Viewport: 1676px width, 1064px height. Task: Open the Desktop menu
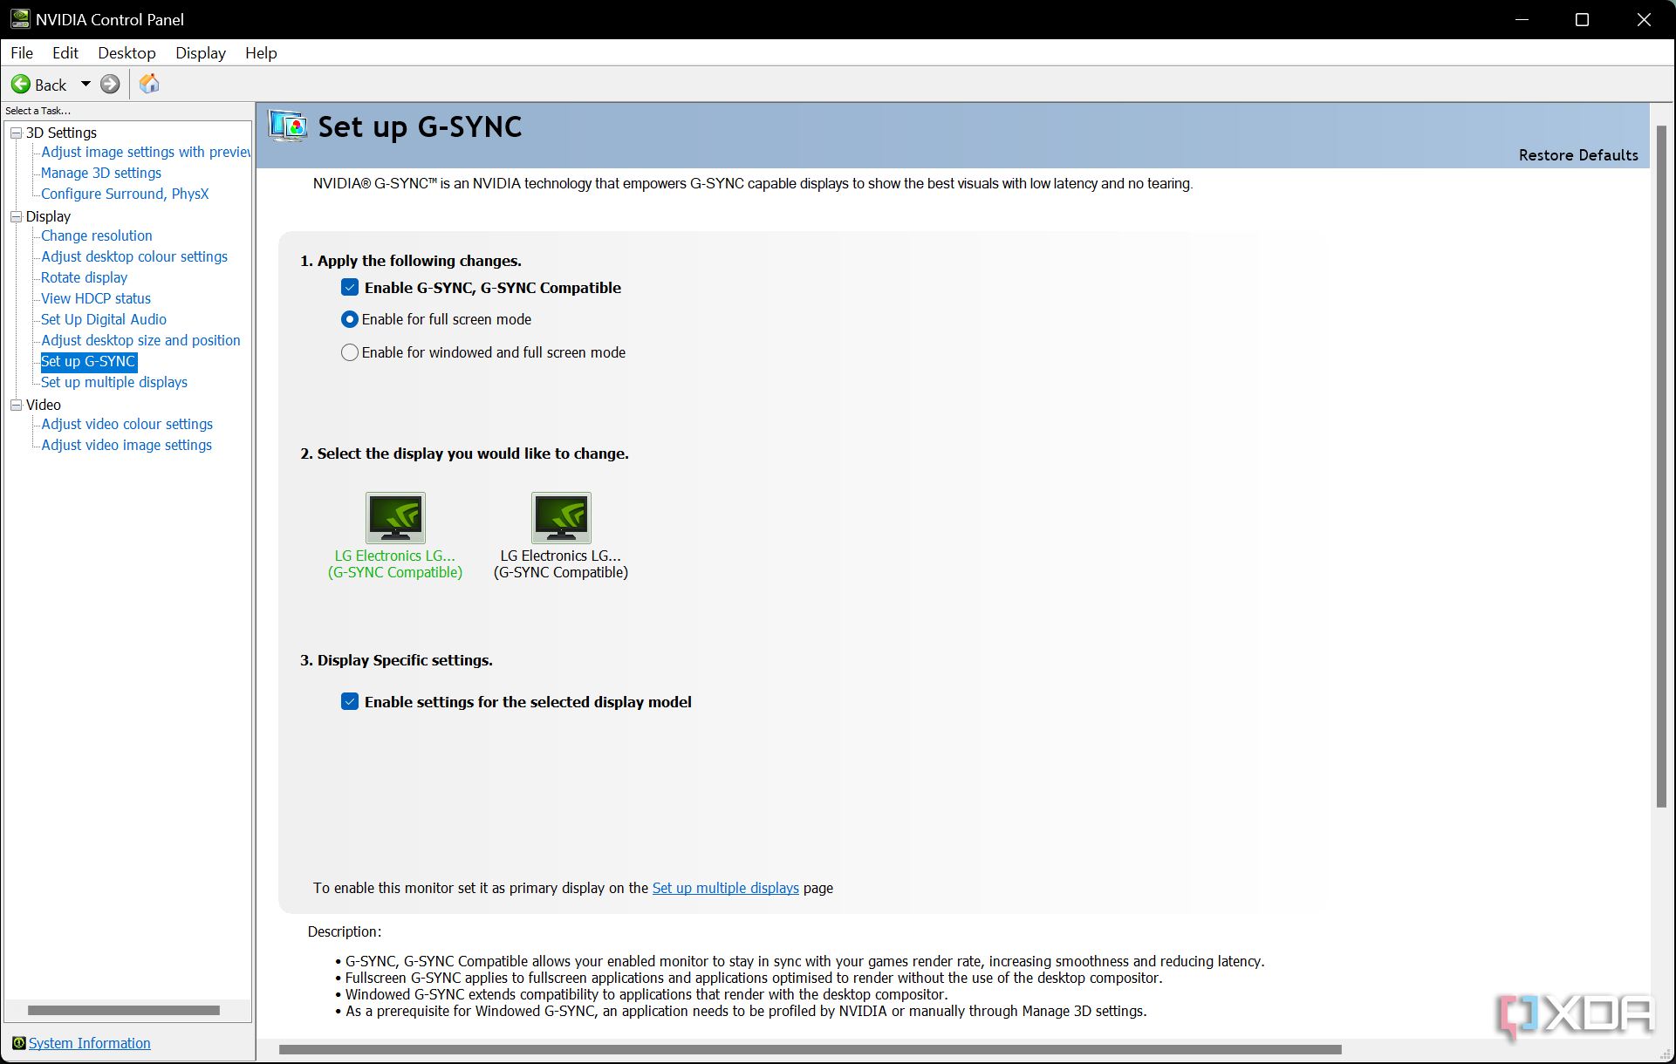click(127, 52)
